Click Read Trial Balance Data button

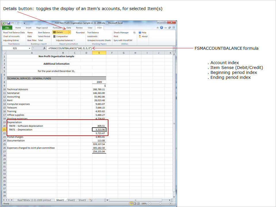pyautogui.click(x=14, y=32)
